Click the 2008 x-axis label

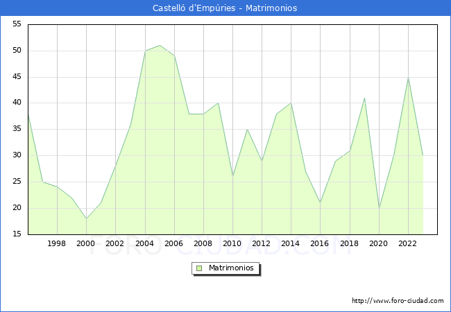point(203,244)
